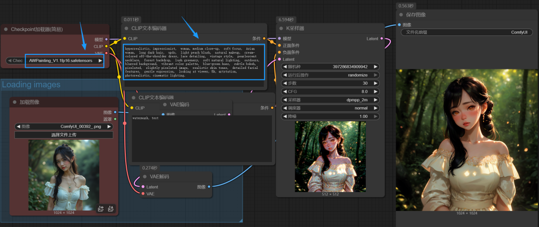
Task: Click the previous image arrow in 加载图像 node
Action: pyautogui.click(x=18, y=126)
